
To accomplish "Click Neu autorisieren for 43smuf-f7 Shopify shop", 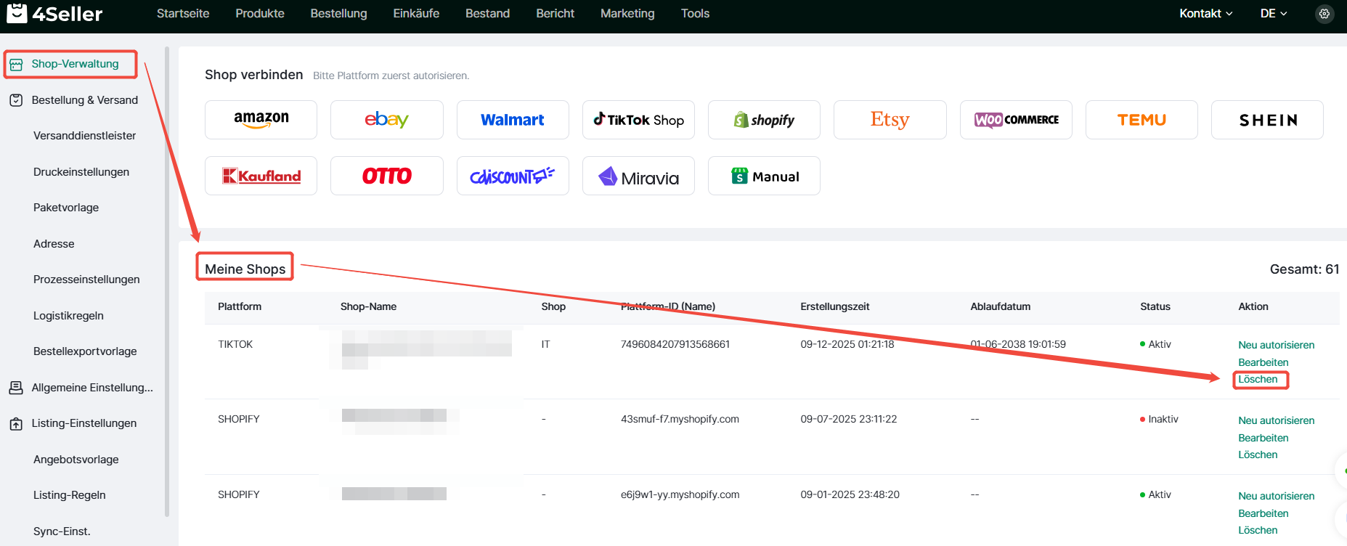I will coord(1276,420).
